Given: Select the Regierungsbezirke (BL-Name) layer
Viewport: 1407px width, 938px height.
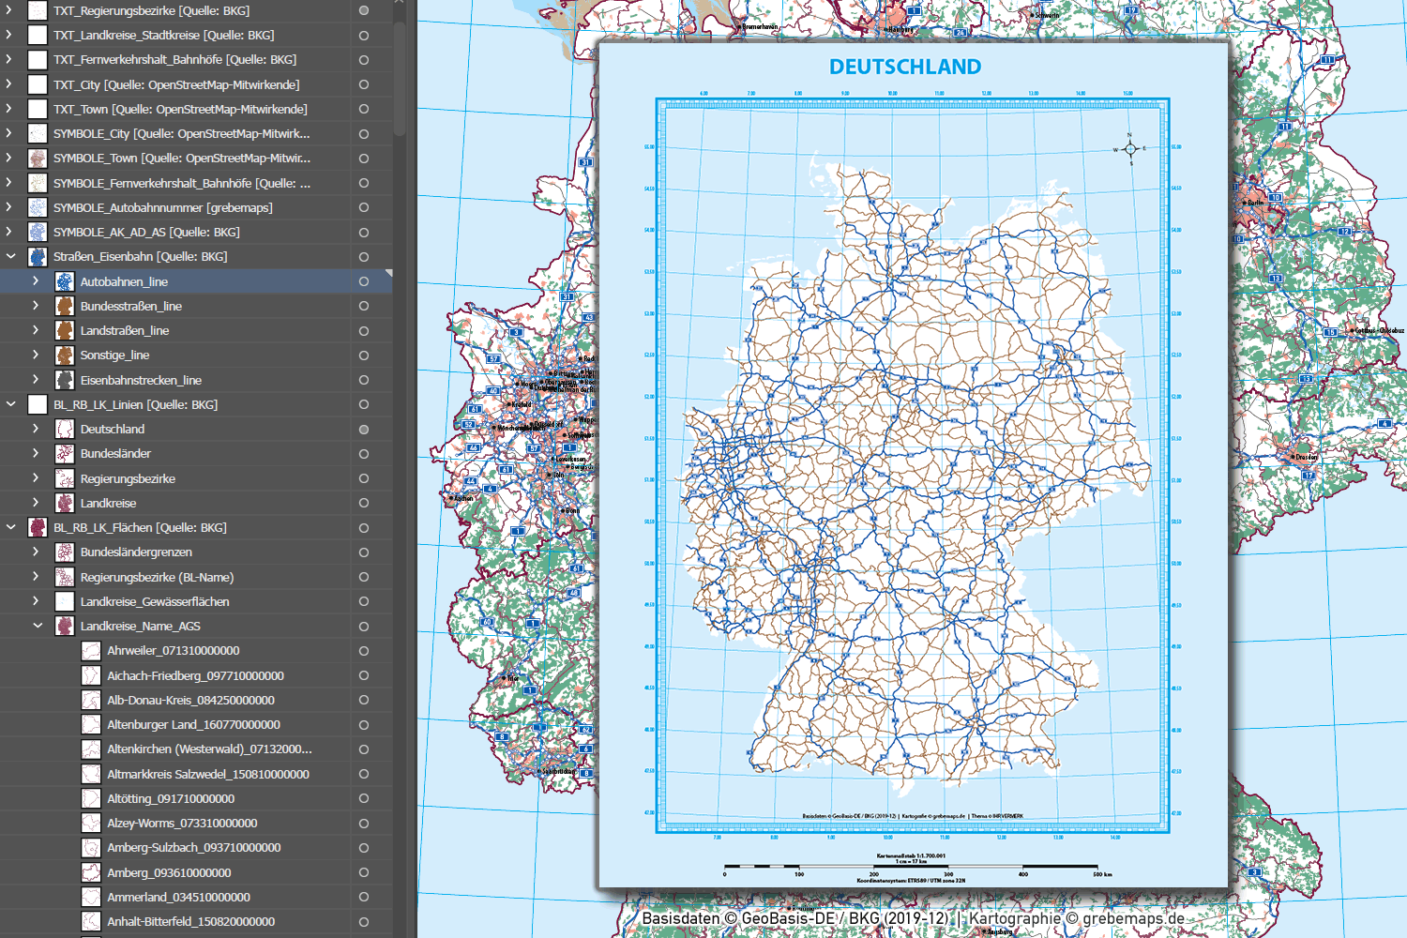Looking at the screenshot, I should (x=157, y=577).
